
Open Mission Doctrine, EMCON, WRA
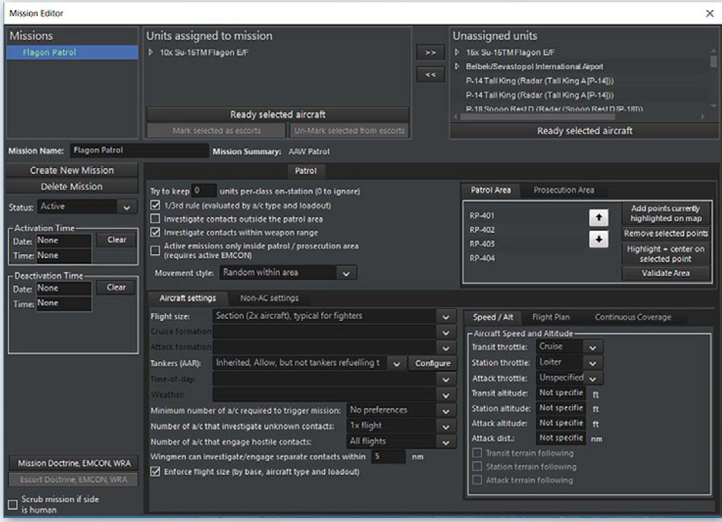coord(74,463)
